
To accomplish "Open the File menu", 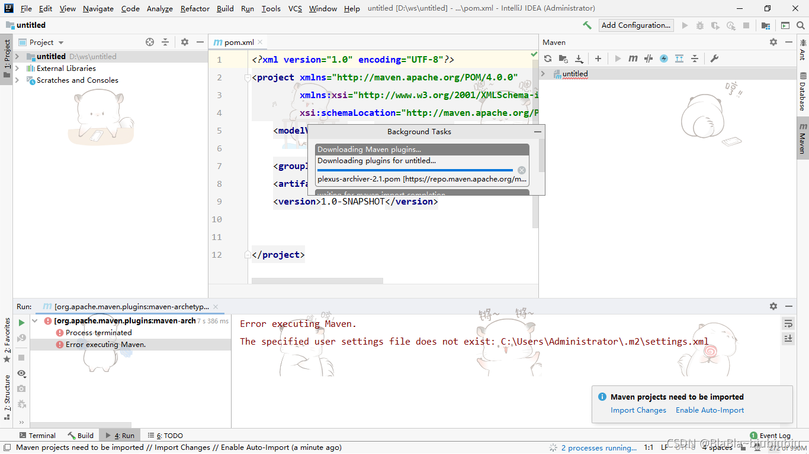I will point(26,8).
